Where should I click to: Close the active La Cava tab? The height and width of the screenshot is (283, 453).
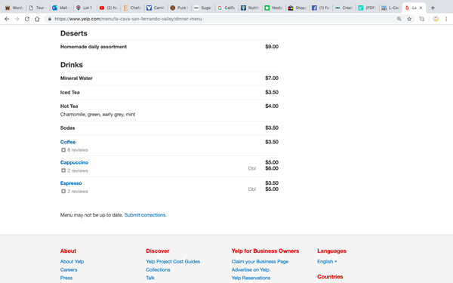[421, 8]
